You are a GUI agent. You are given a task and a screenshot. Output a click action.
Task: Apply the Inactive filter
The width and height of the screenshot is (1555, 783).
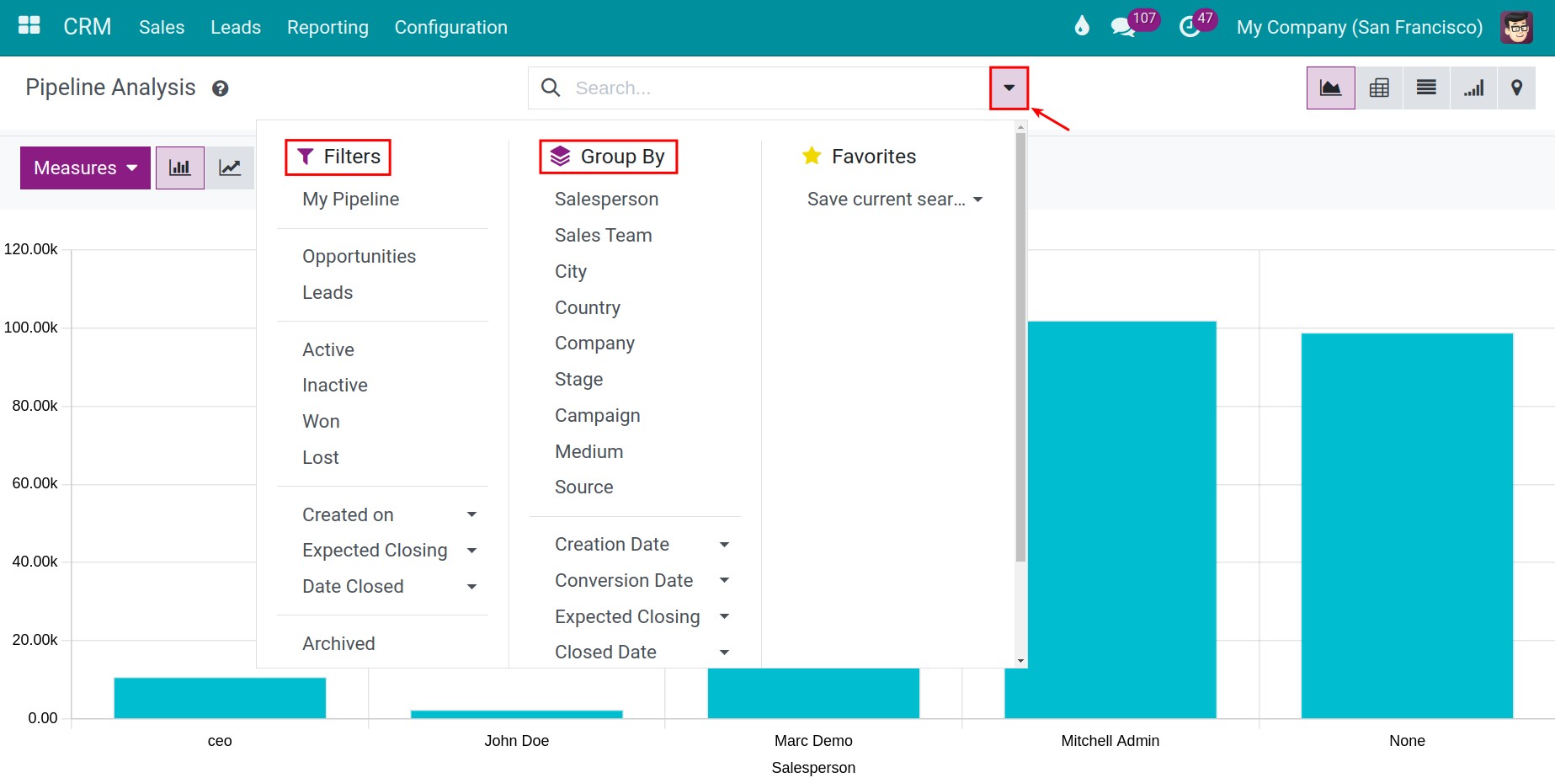pos(335,386)
